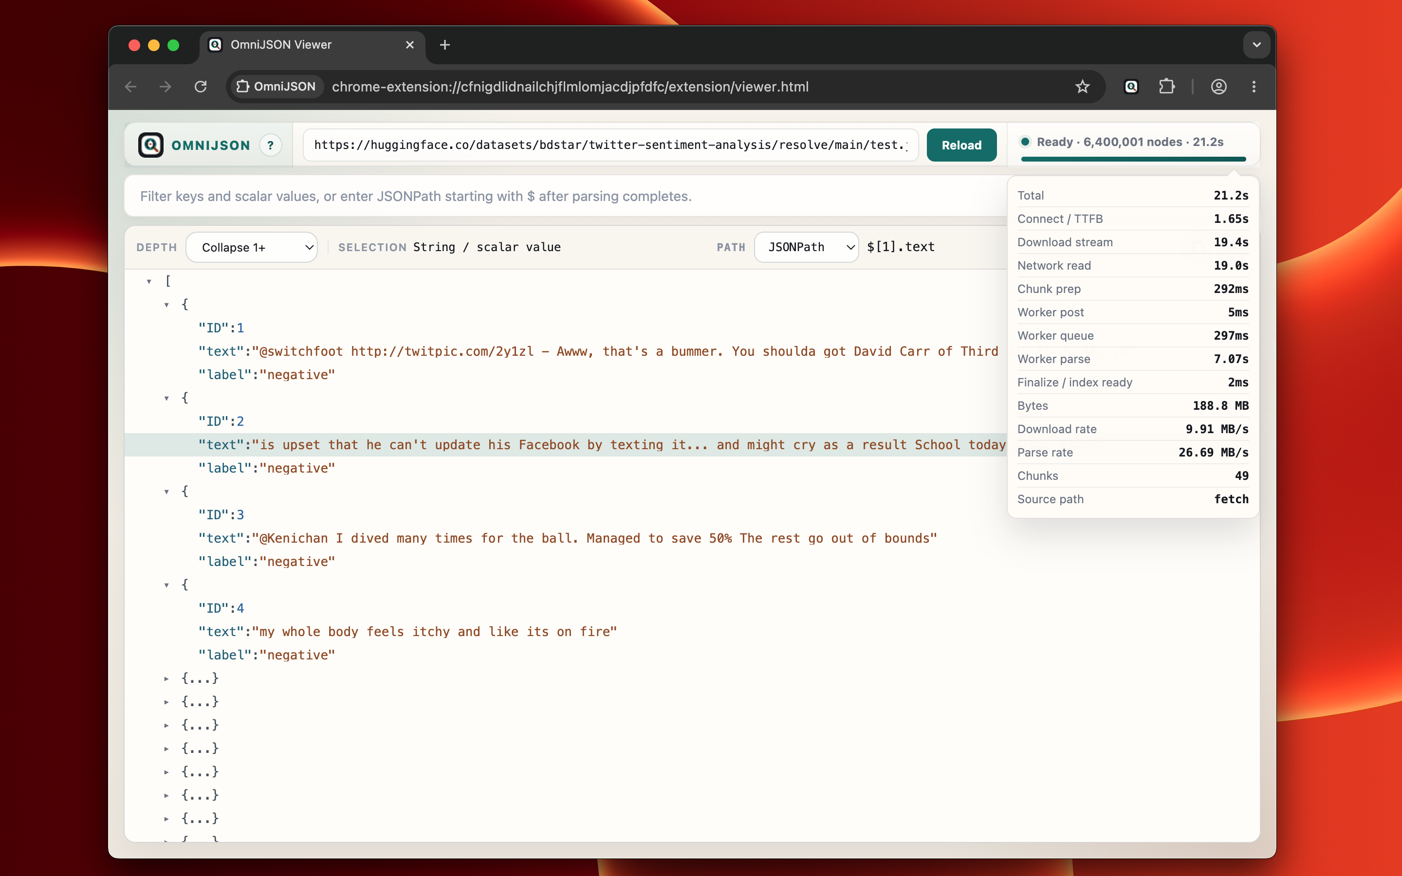The image size is (1402, 876).
Task: Select the "ID":4 row
Action: (x=692, y=608)
